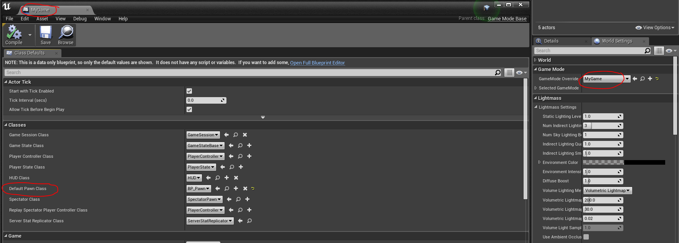Uncheck Allow Tick Before Begin Play
Image resolution: width=679 pixels, height=243 pixels.
[x=189, y=109]
